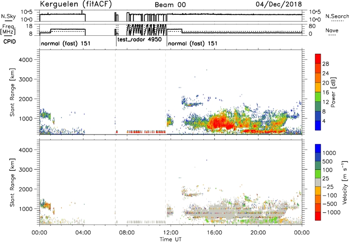Screen dimensions: 349x242
Task: Click the 'N.Sky' legend label
Action: [8, 16]
